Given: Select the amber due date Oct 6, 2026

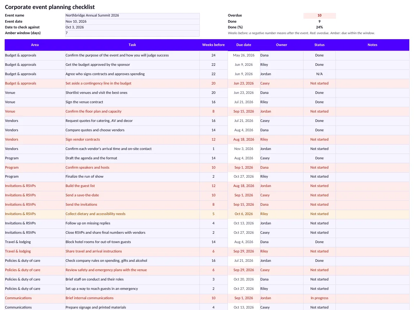Looking at the screenshot, I should [244, 214].
